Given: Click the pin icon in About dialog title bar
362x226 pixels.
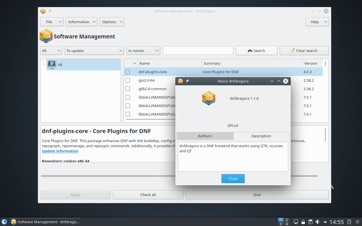Looking at the screenshot, I should (187, 81).
